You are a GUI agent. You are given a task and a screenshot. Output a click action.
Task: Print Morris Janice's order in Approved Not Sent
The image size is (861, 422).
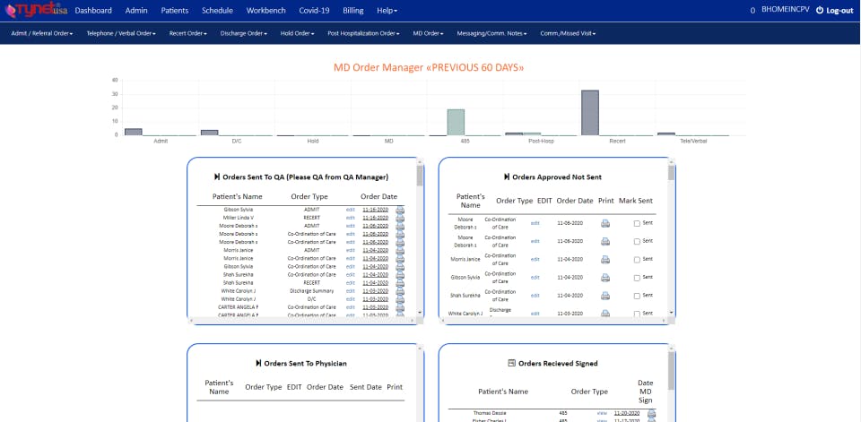(x=605, y=260)
